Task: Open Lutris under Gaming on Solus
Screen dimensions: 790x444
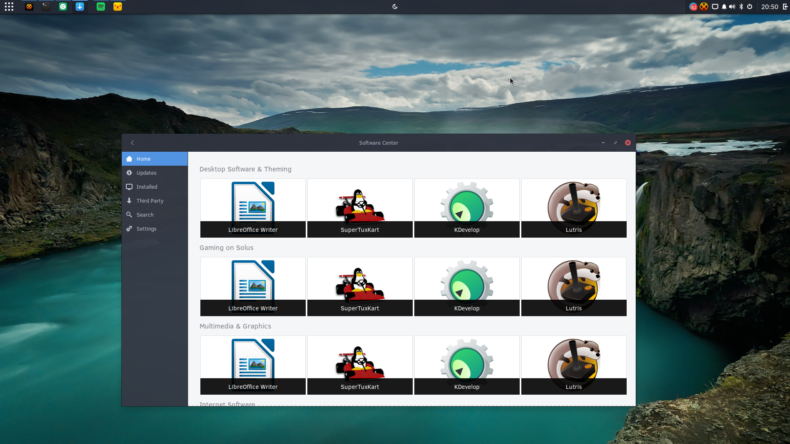Action: [574, 287]
